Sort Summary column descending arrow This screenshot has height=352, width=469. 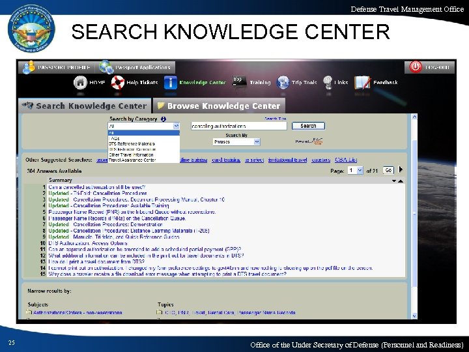pyautogui.click(x=394, y=181)
